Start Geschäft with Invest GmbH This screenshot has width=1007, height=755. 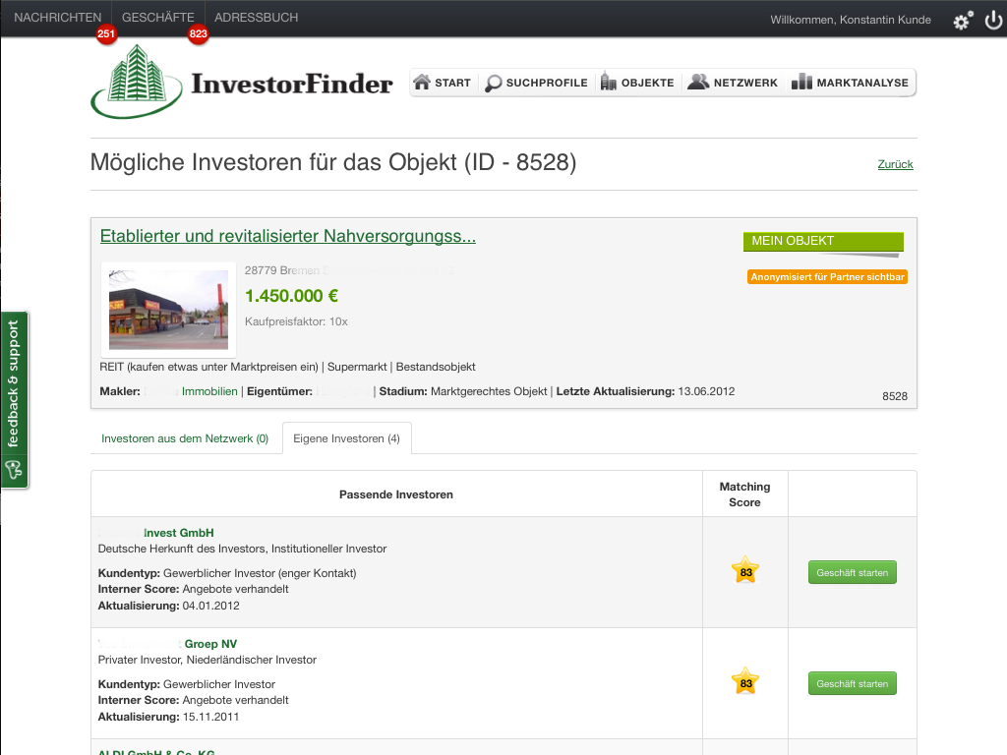coord(852,572)
